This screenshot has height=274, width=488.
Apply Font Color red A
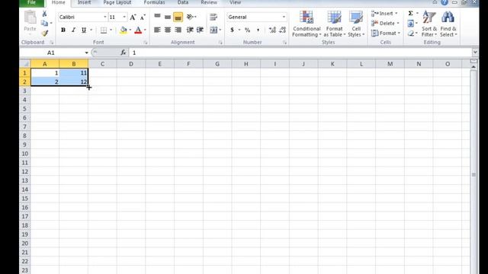pos(138,30)
